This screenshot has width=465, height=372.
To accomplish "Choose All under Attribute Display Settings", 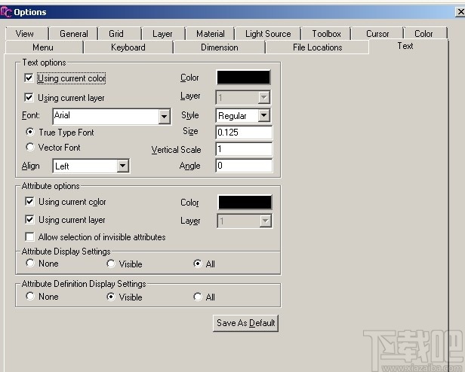I will click(x=198, y=264).
